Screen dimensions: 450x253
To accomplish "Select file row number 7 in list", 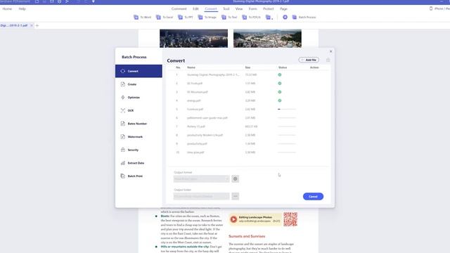I will [248, 126].
